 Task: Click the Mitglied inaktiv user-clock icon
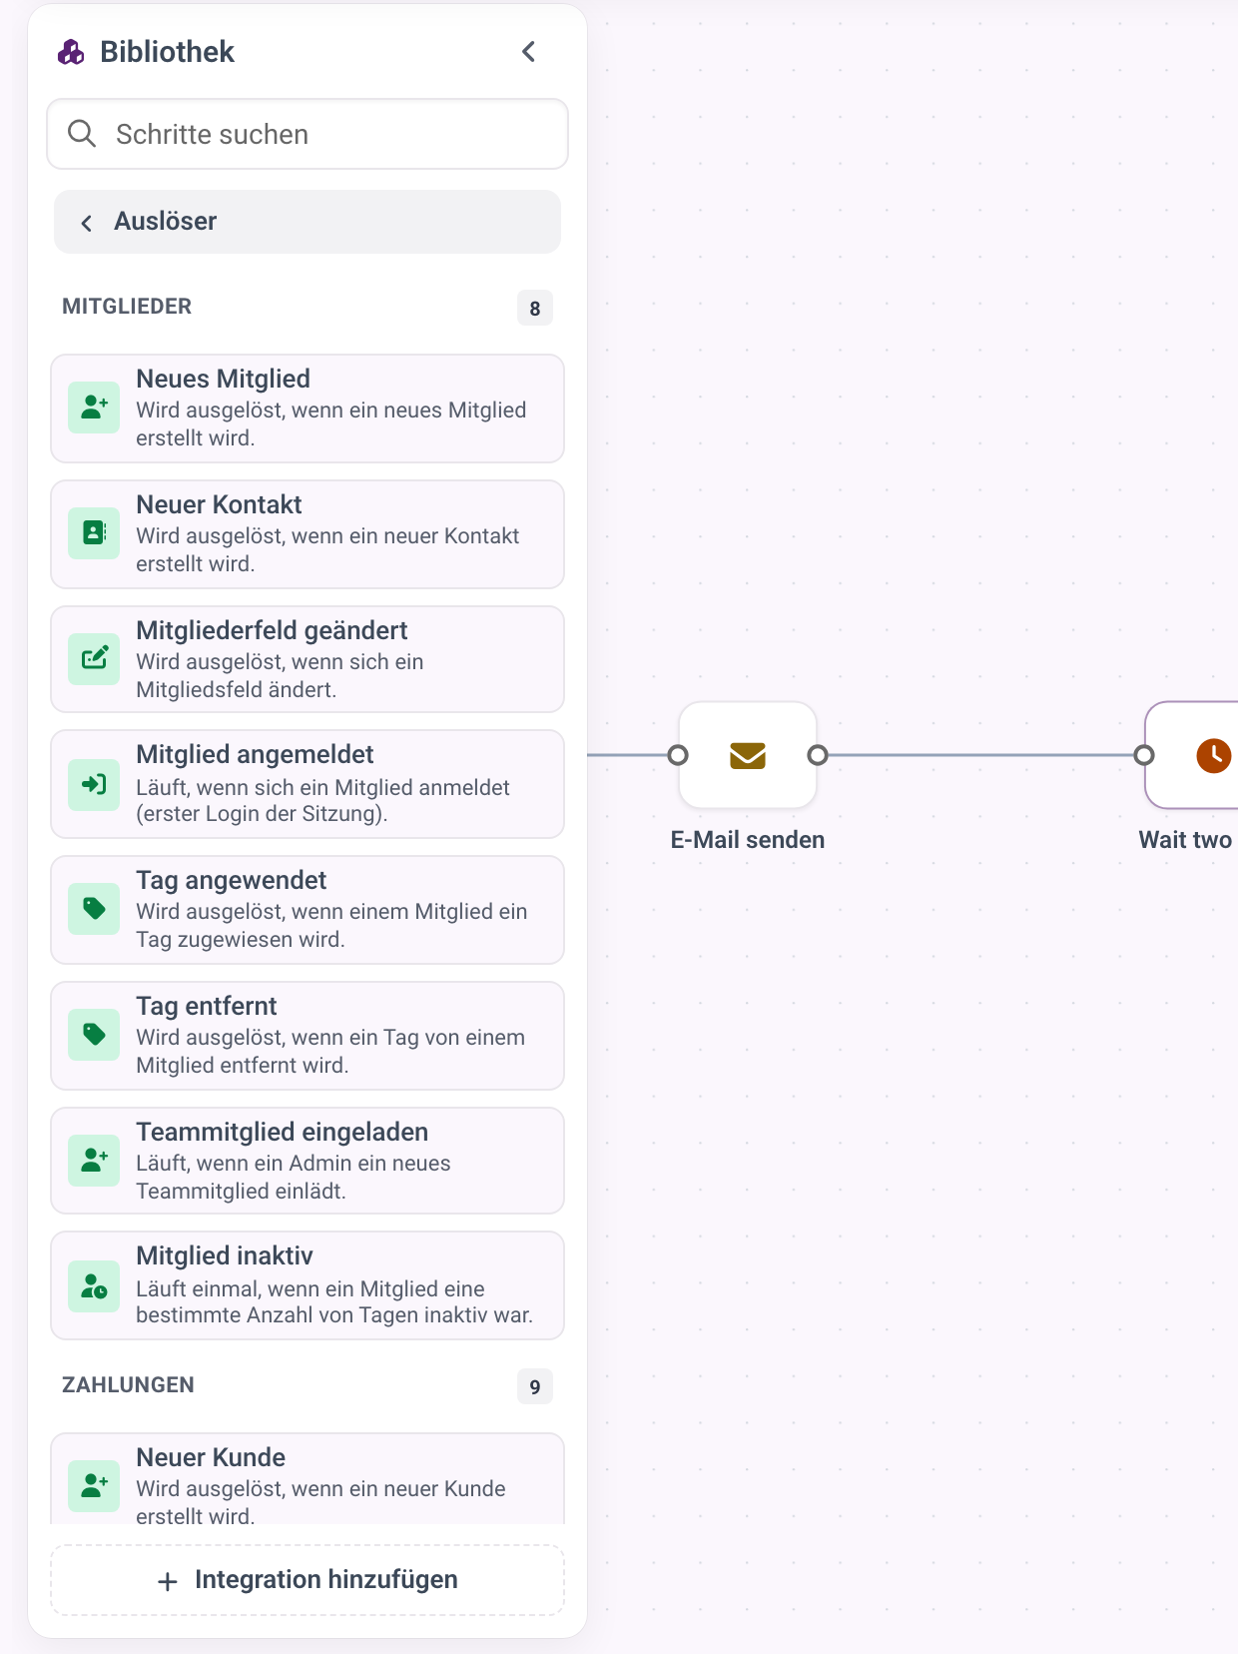(x=94, y=1285)
